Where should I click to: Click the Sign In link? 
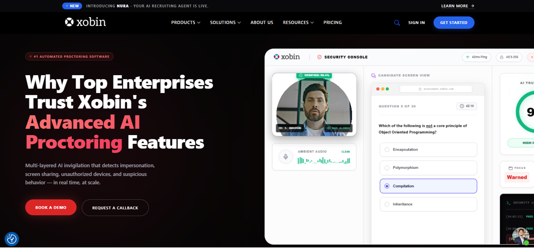coord(416,23)
